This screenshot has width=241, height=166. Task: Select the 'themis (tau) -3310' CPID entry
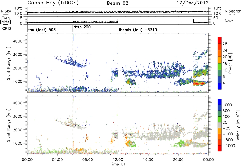tap(138, 30)
